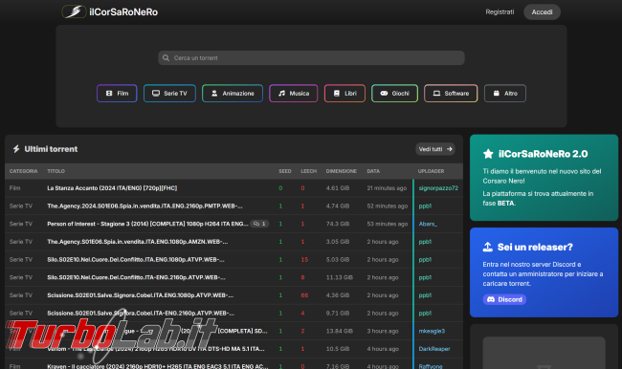Click the 21 minutes ago date cell

387,188
